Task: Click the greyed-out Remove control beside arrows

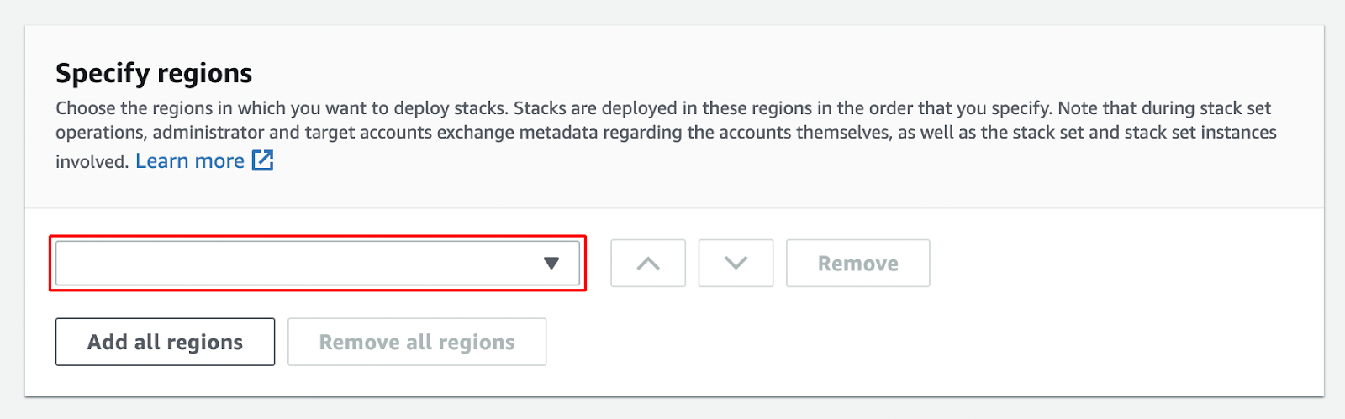Action: click(x=858, y=264)
